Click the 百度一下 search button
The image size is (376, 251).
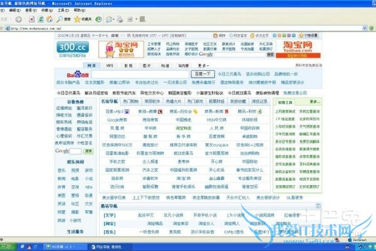point(202,74)
